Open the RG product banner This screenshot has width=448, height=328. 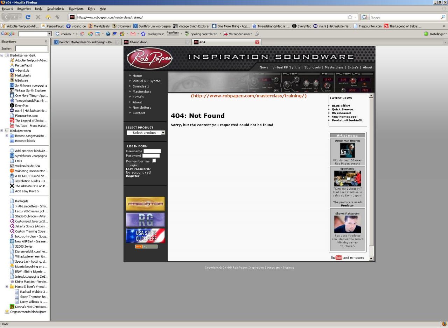pyautogui.click(x=146, y=220)
